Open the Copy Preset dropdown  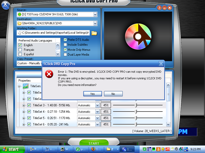29,63
